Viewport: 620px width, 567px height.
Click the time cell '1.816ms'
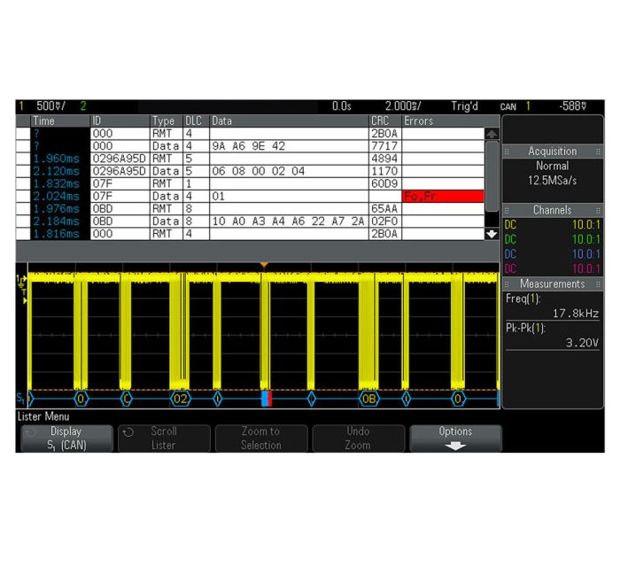point(56,234)
